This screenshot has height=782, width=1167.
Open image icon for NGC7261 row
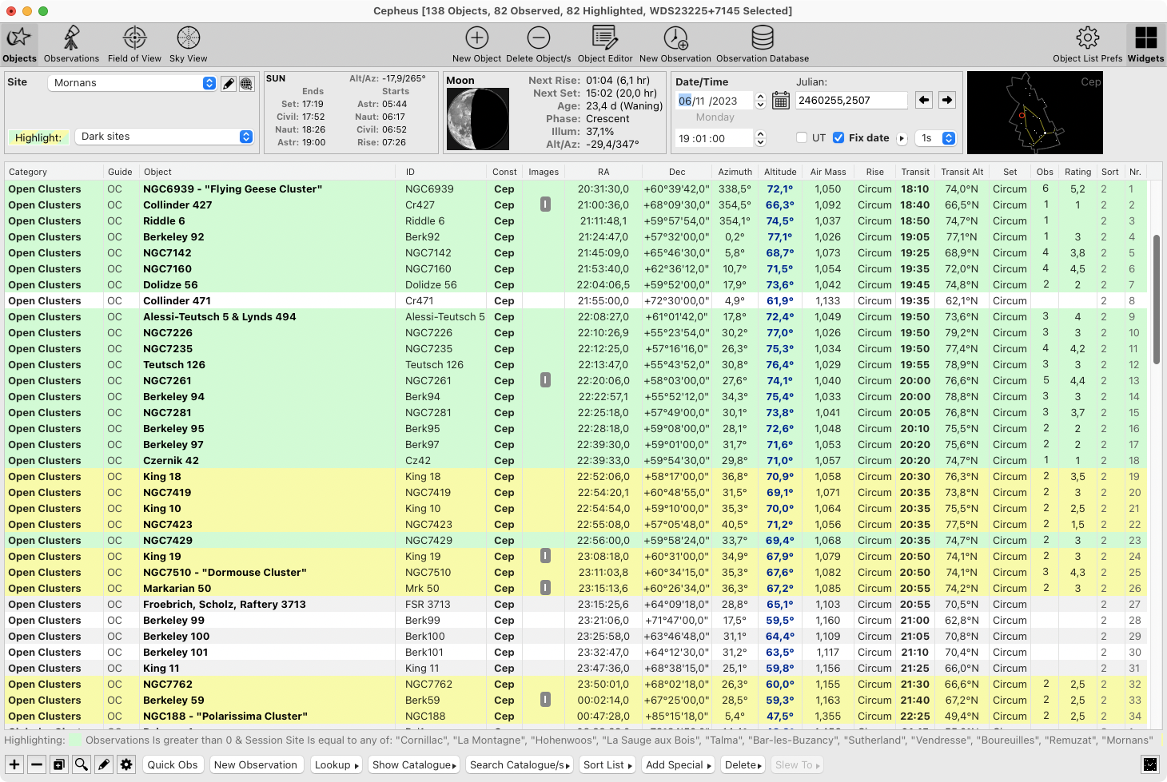[x=545, y=380]
